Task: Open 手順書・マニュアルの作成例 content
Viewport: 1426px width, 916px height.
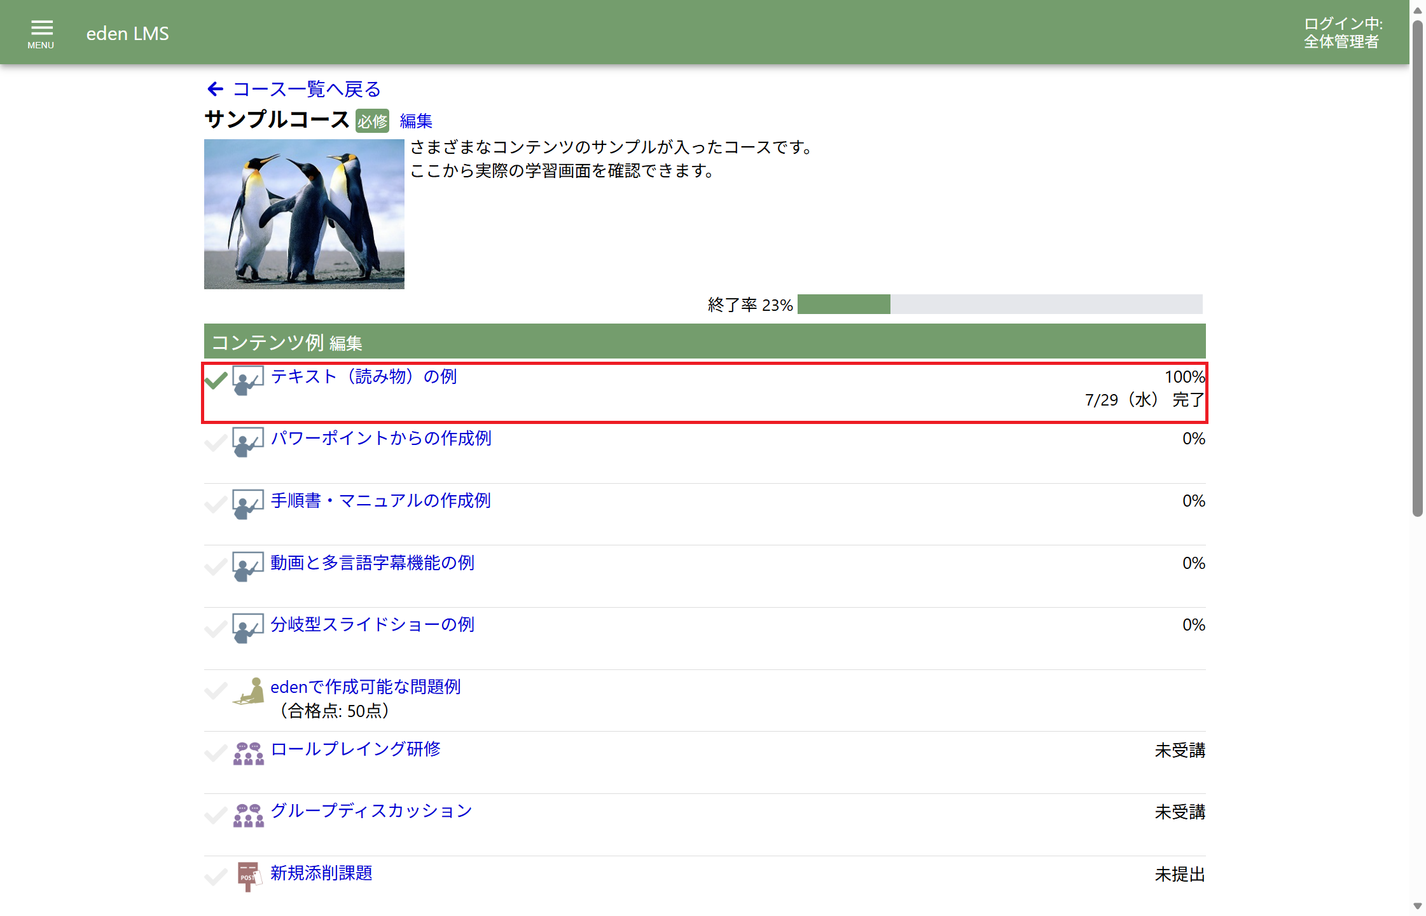Action: (x=380, y=500)
